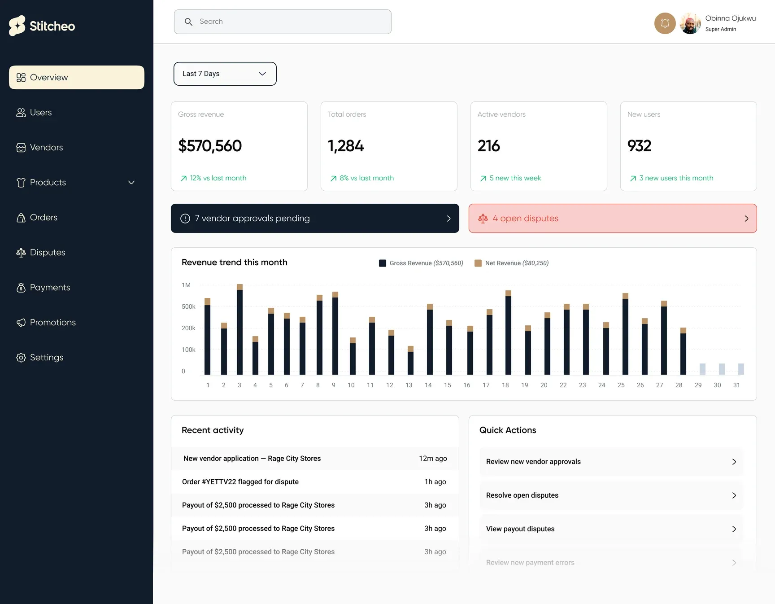Click the Gross revenue $570,560 card
775x604 pixels.
pos(239,146)
